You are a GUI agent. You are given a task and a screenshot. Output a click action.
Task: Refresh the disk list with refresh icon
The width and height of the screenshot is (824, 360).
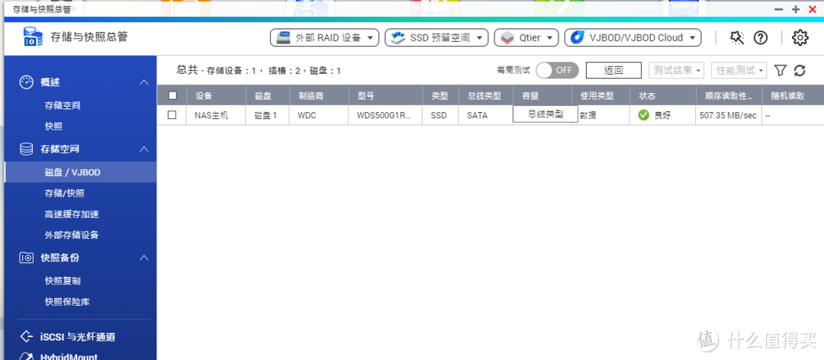pos(800,70)
